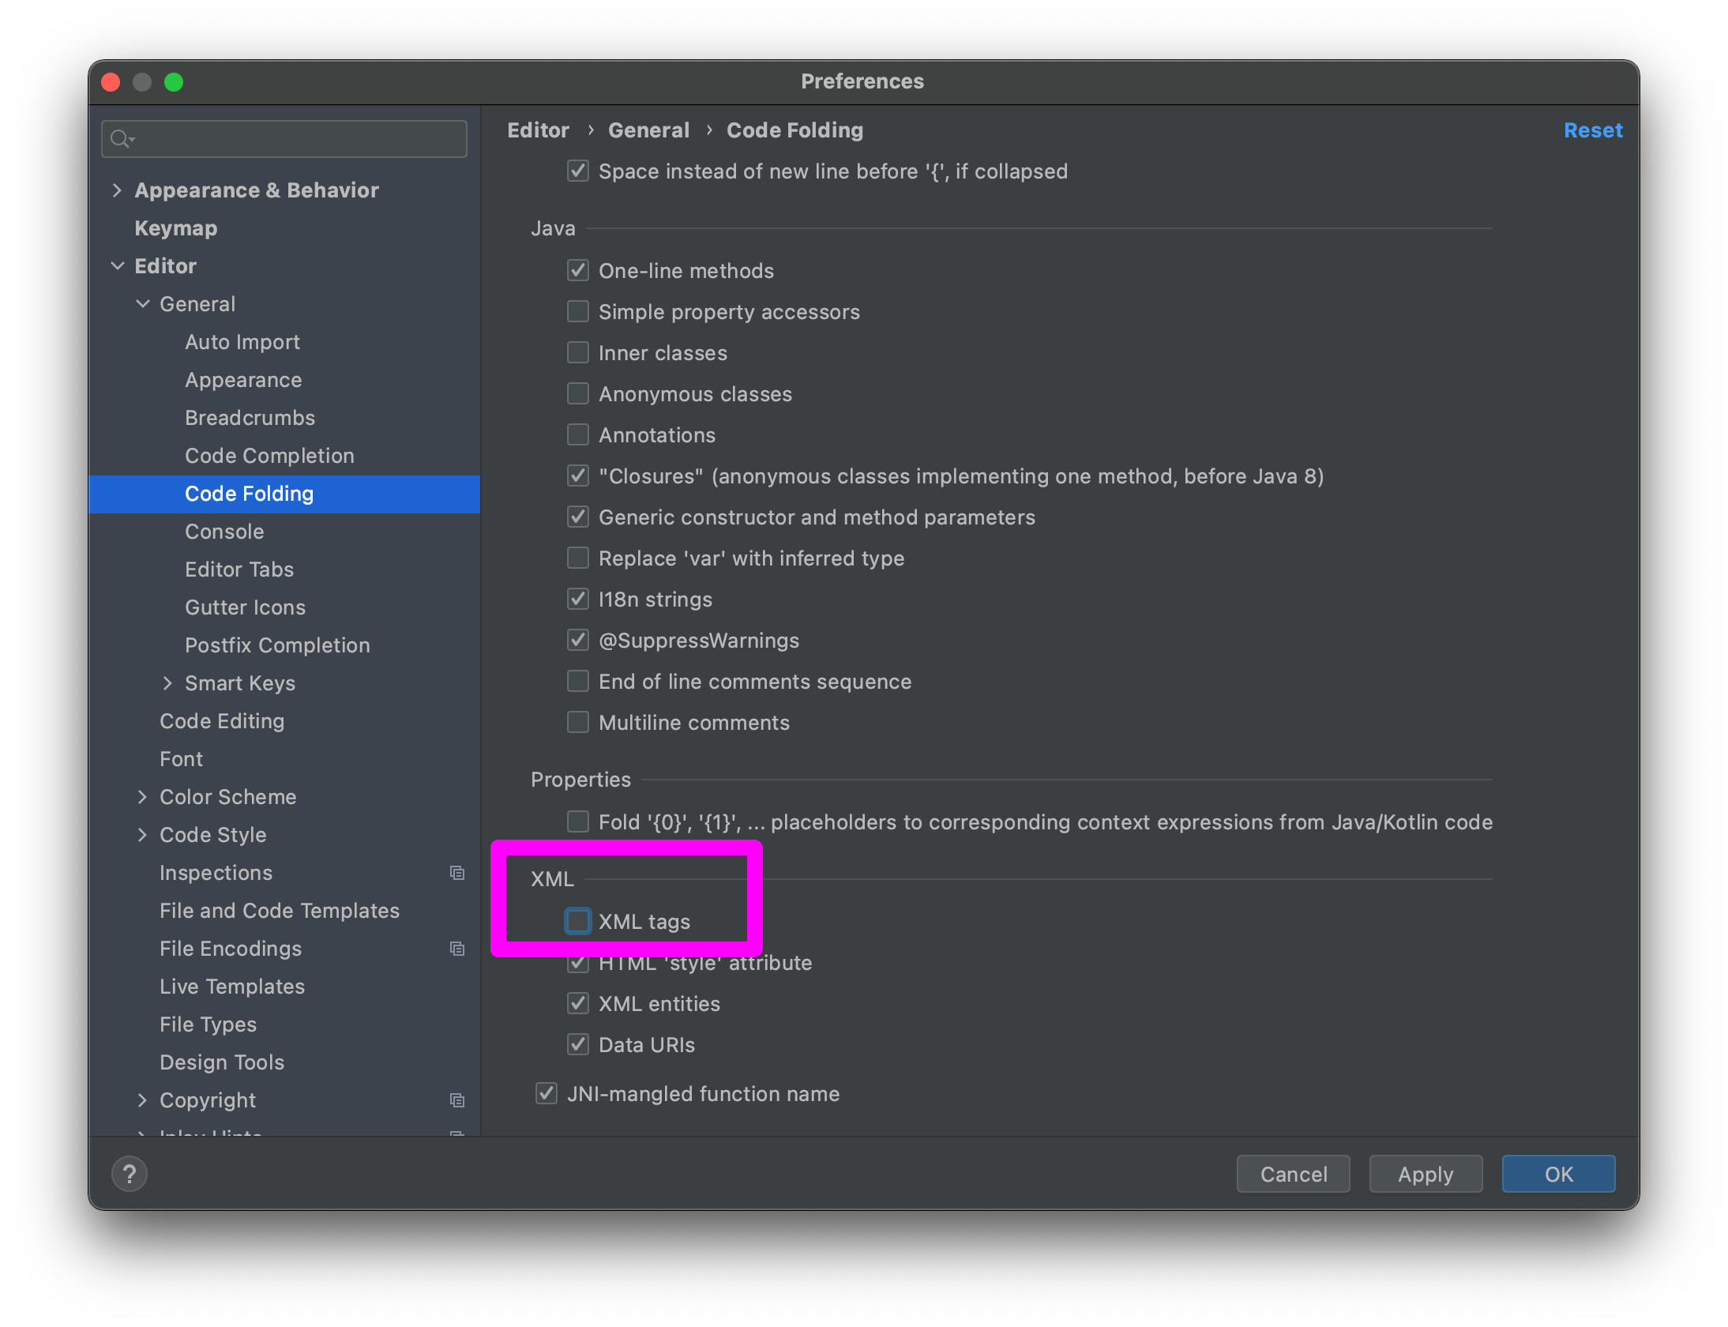Confirm with the OK button
Image resolution: width=1728 pixels, height=1327 pixels.
coord(1558,1175)
